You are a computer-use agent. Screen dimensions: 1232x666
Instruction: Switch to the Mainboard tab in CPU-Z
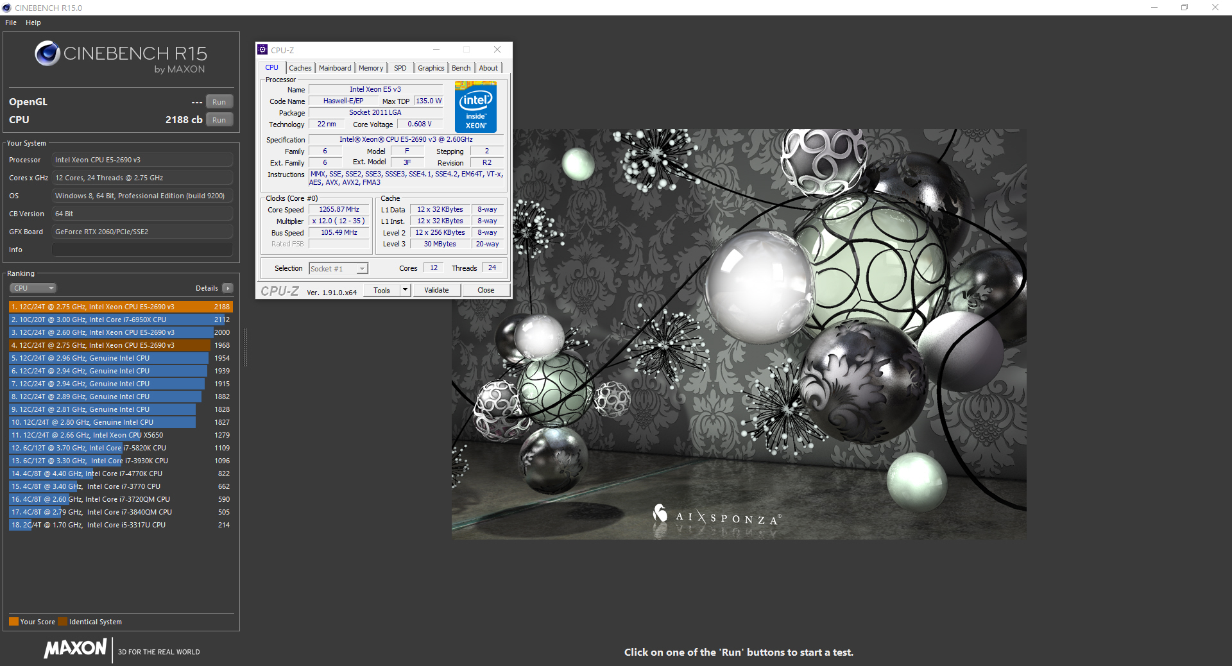(x=335, y=68)
